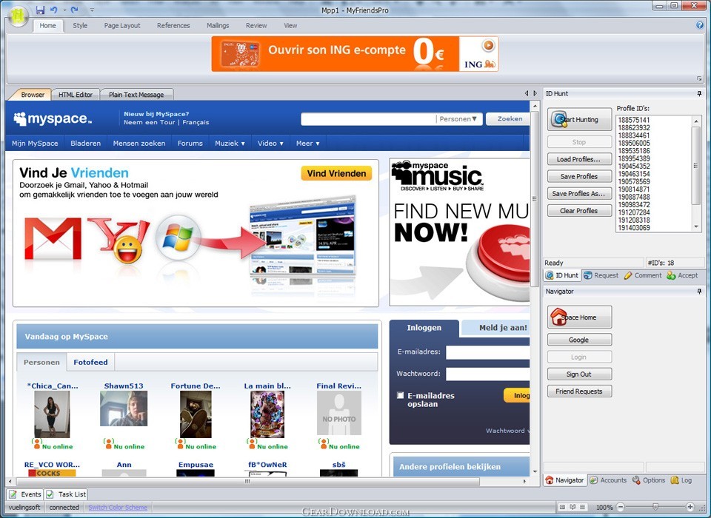Open the round application menu orb
Viewport: 711px width, 518px height.
(18, 16)
